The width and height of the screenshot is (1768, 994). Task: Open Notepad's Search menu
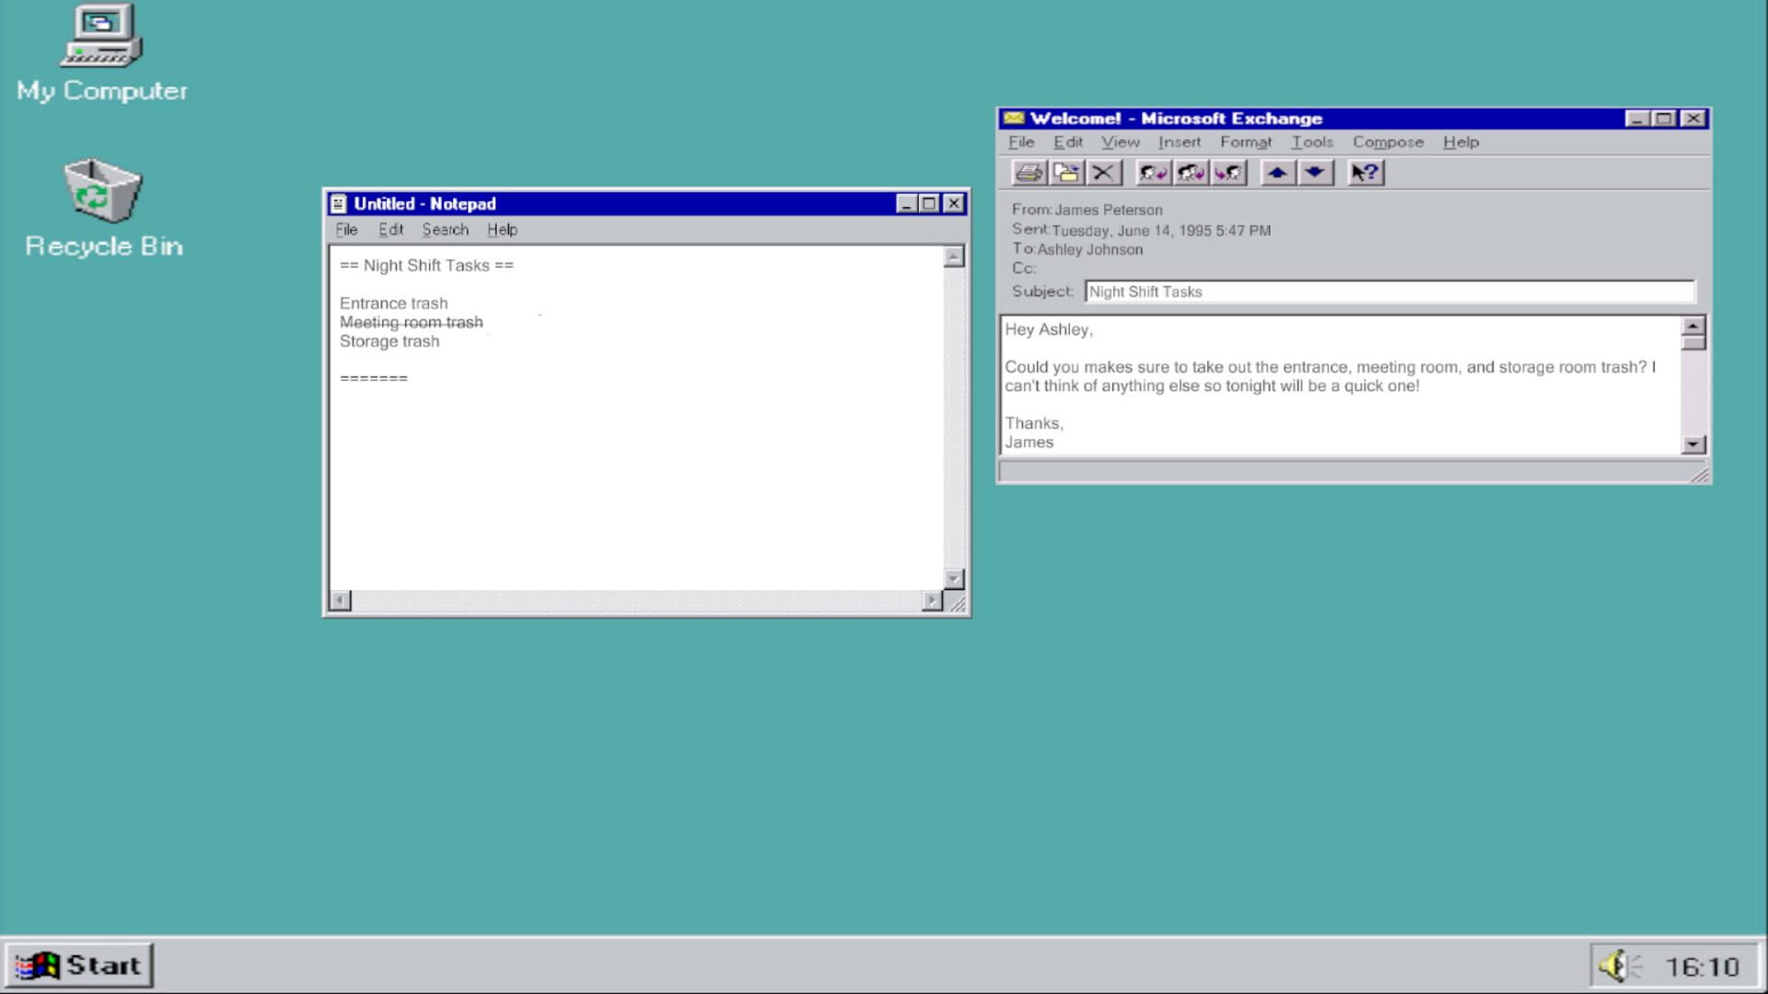point(445,230)
